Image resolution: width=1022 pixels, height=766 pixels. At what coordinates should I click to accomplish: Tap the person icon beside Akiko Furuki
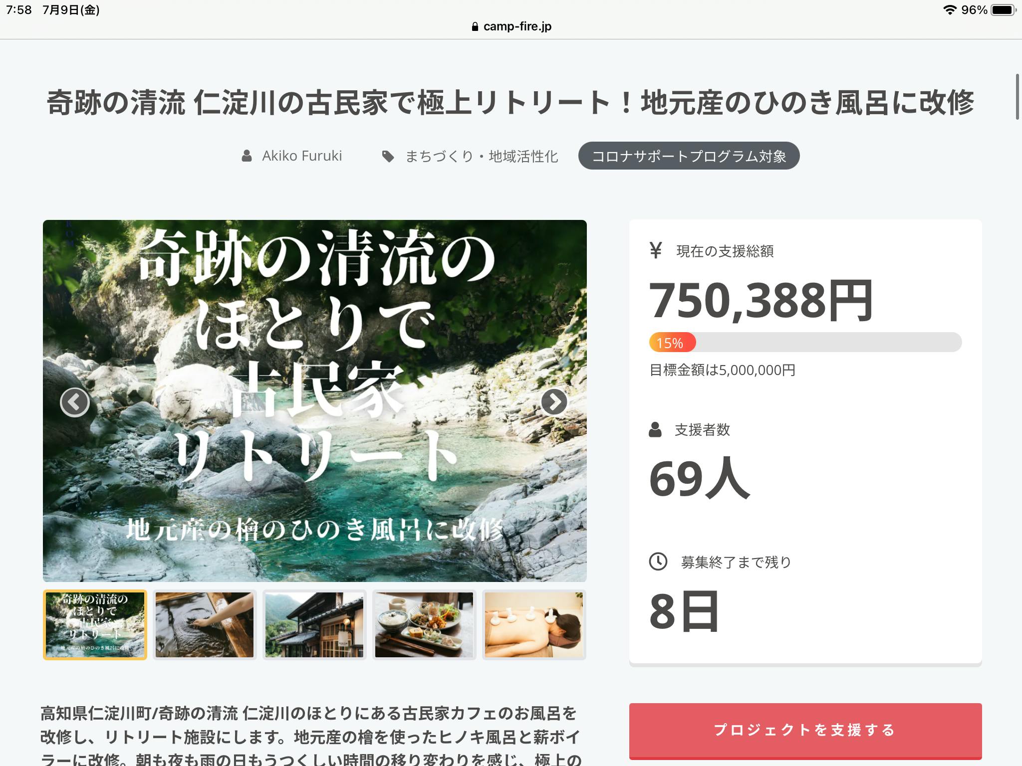[x=247, y=156]
